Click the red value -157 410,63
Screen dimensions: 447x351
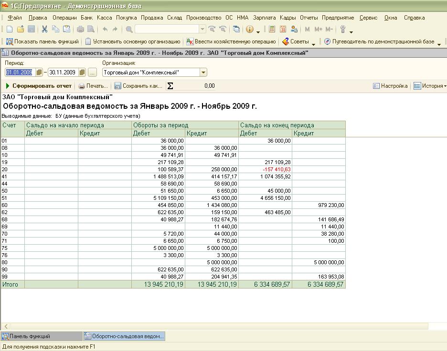pos(277,169)
